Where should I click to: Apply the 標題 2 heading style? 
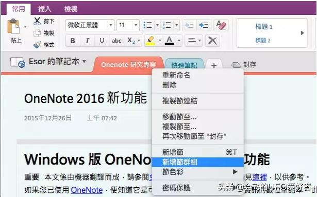coord(263,40)
